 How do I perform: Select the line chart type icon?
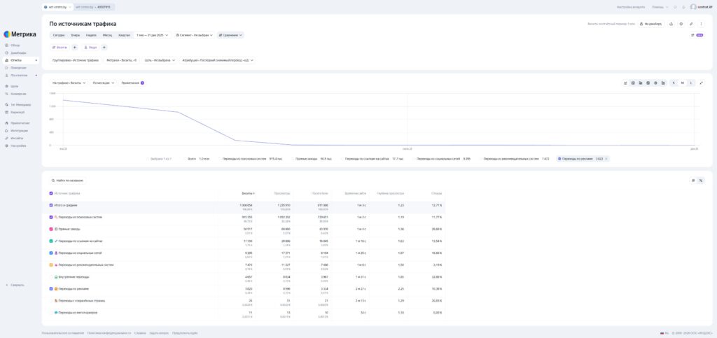click(x=625, y=83)
